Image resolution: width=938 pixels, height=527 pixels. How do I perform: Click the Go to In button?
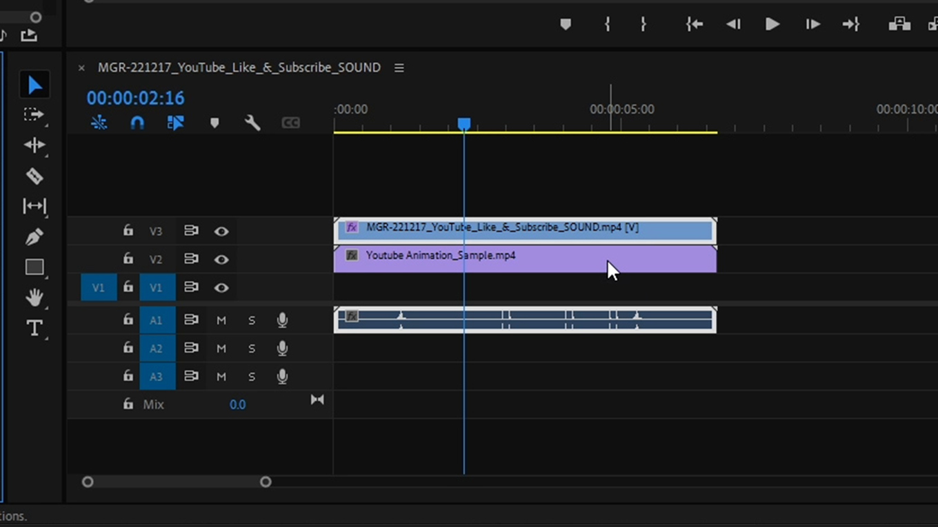[695, 24]
